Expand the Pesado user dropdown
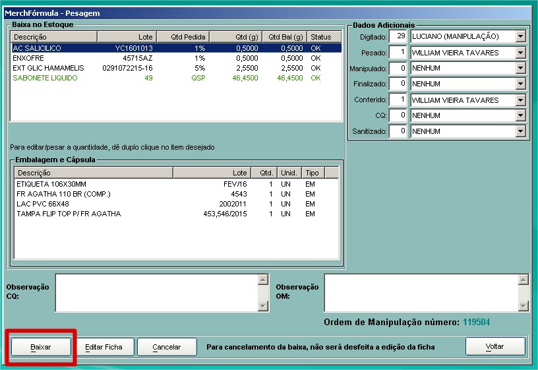 click(x=521, y=52)
